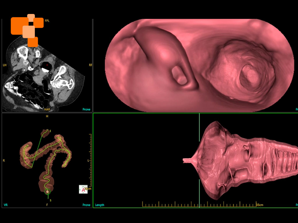The image size is (298, 223).
Task: Click the '35cm' ruler end label
Action: pyautogui.click(x=260, y=205)
